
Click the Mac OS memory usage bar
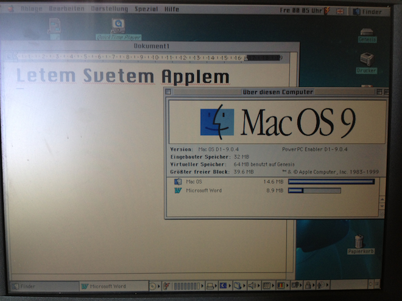point(331,182)
